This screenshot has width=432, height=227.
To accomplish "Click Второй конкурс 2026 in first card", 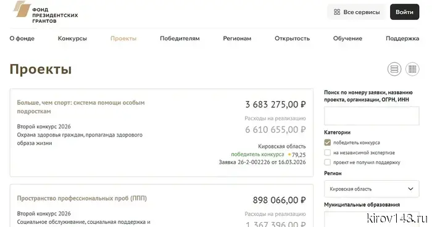I will pyautogui.click(x=44, y=126).
